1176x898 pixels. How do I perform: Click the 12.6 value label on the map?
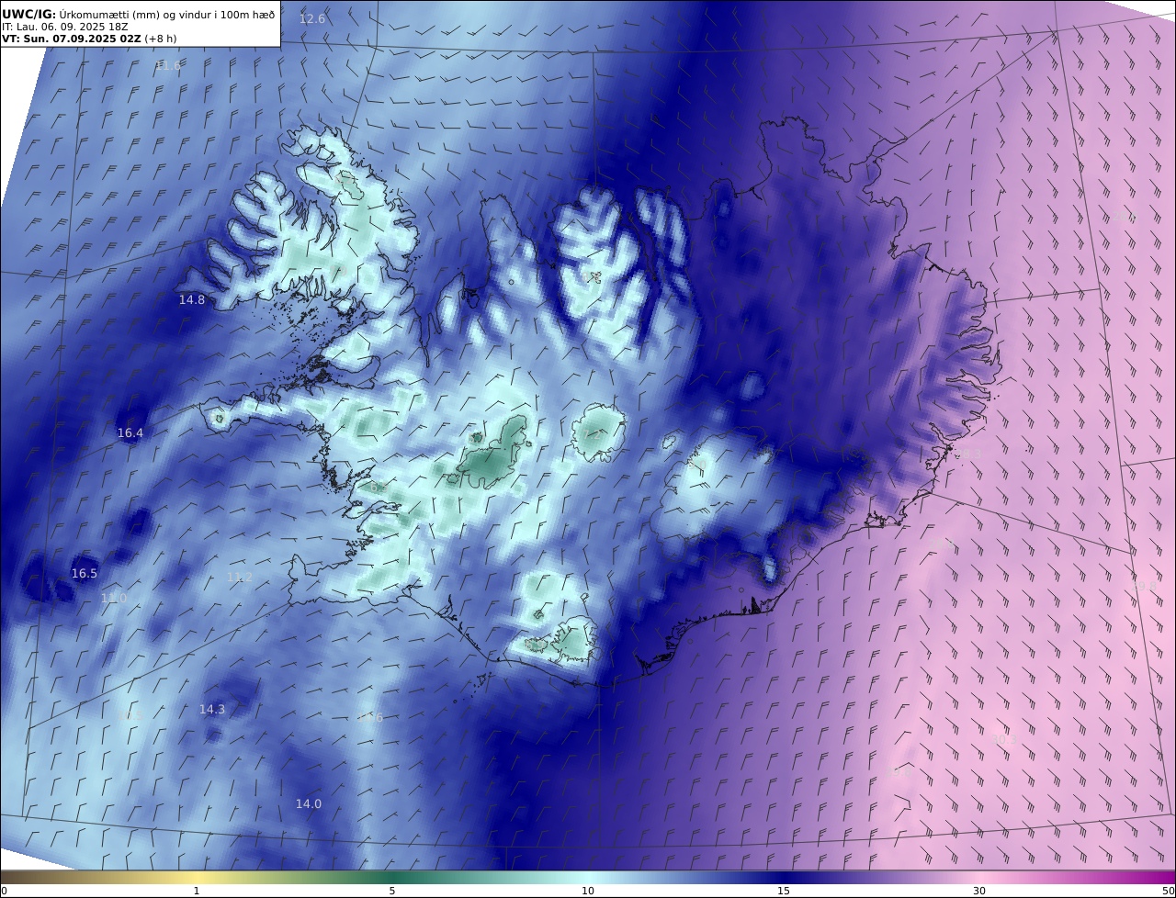pyautogui.click(x=312, y=18)
